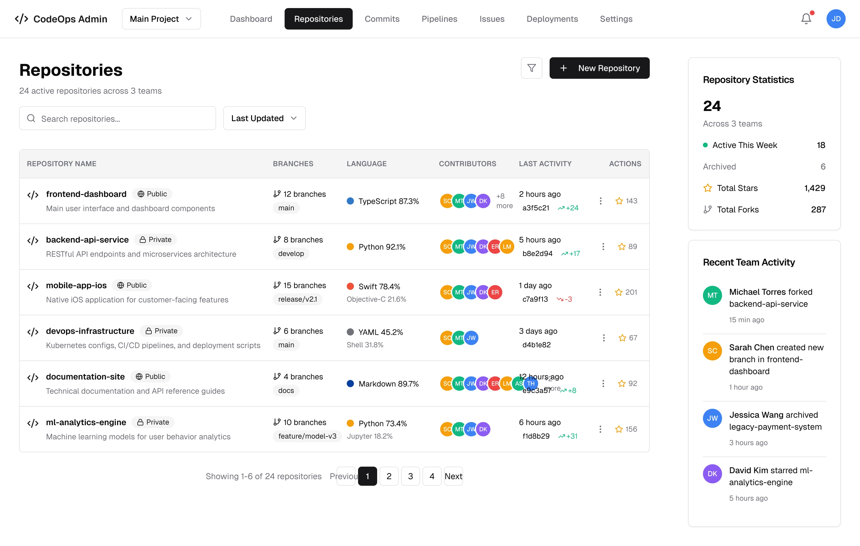
Task: Click the MT avatar in Recent Team Activity
Action: [712, 295]
